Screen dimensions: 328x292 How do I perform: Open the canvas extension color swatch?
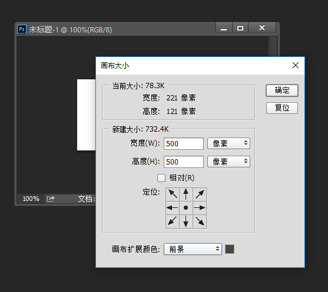point(230,249)
